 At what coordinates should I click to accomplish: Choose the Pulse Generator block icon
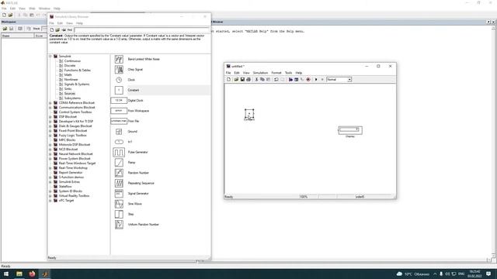[119, 152]
